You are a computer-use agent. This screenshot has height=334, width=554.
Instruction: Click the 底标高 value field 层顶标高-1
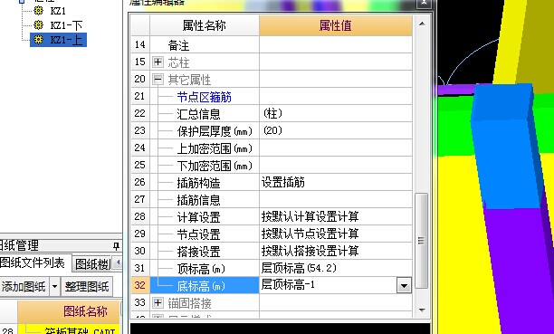click(x=329, y=285)
